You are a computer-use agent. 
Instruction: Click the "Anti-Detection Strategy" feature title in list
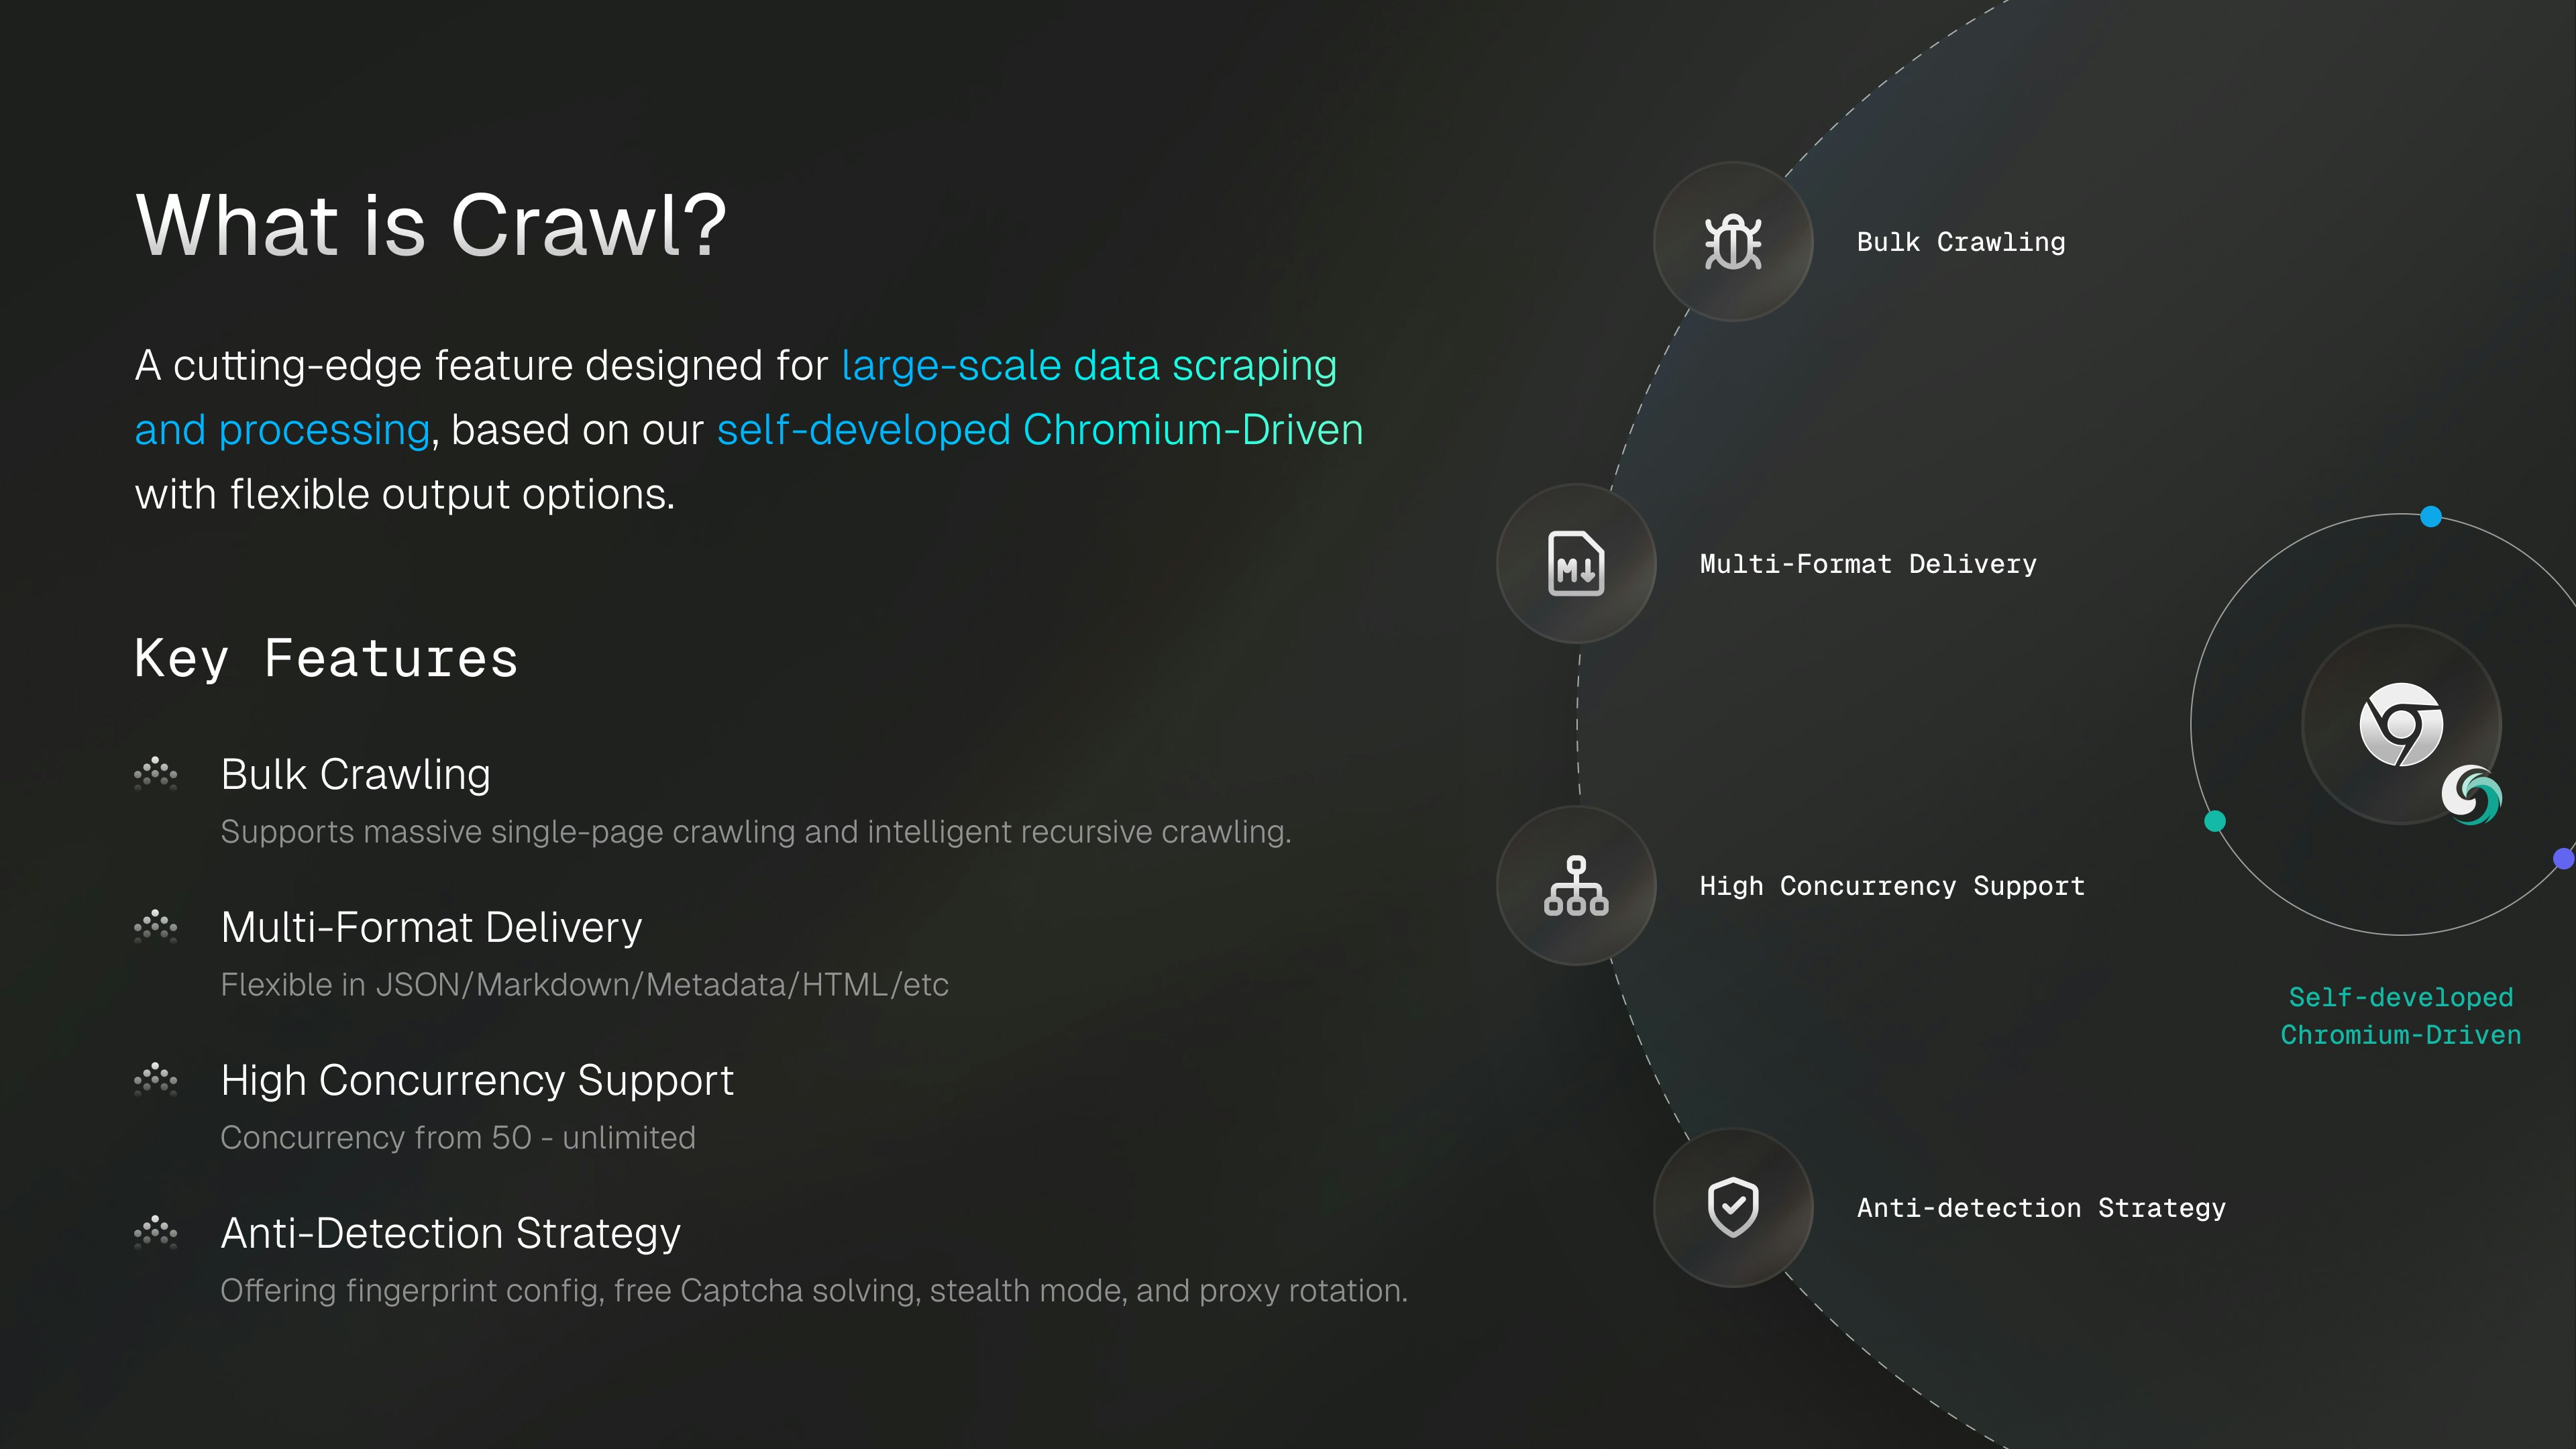[451, 1234]
